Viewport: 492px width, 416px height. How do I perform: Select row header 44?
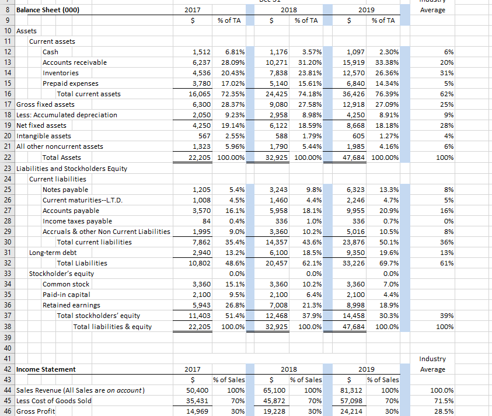6,390
